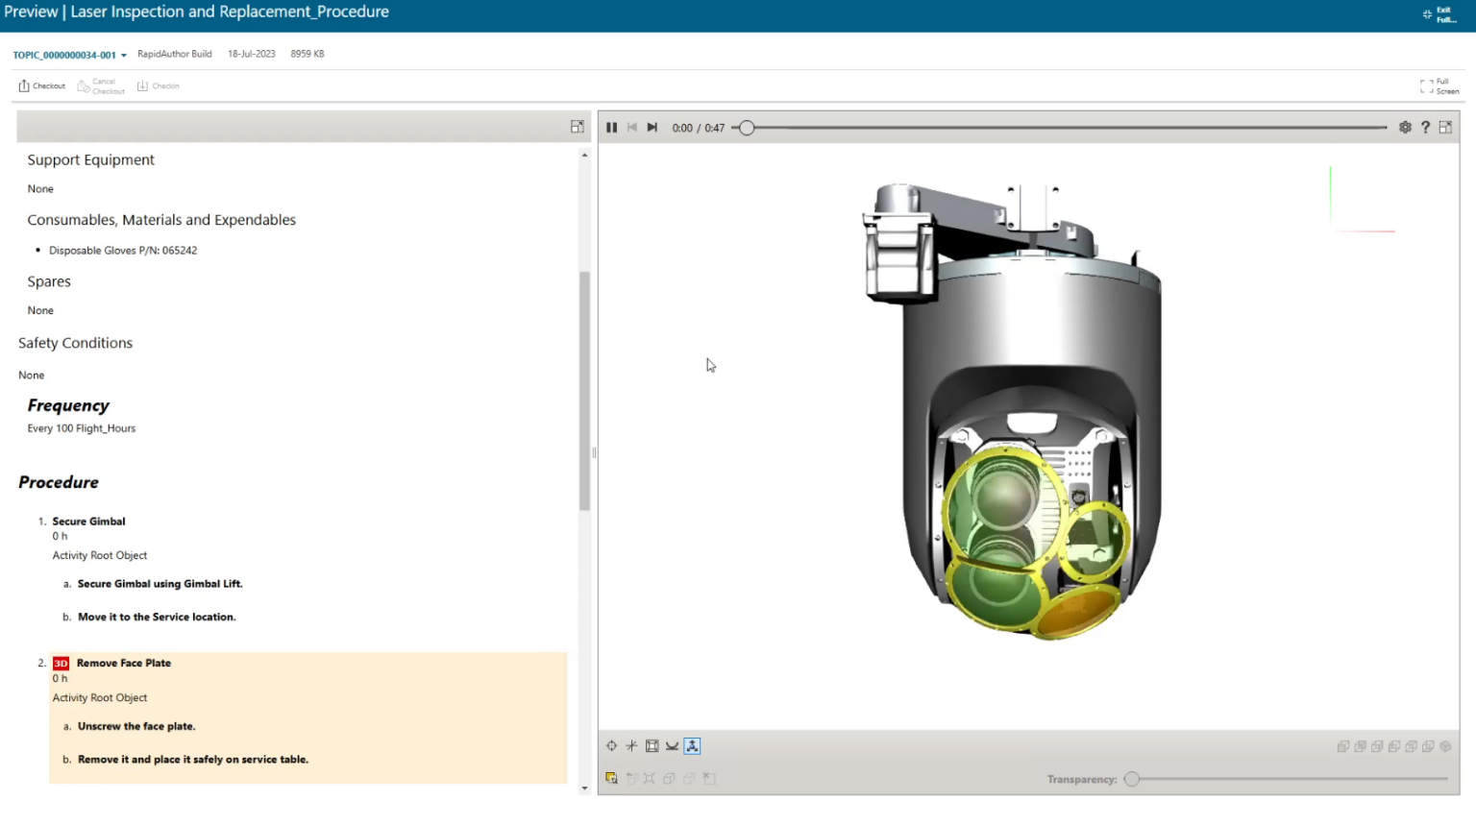Select the Full Screen option
This screenshot has width=1476, height=825.
(x=1437, y=86)
